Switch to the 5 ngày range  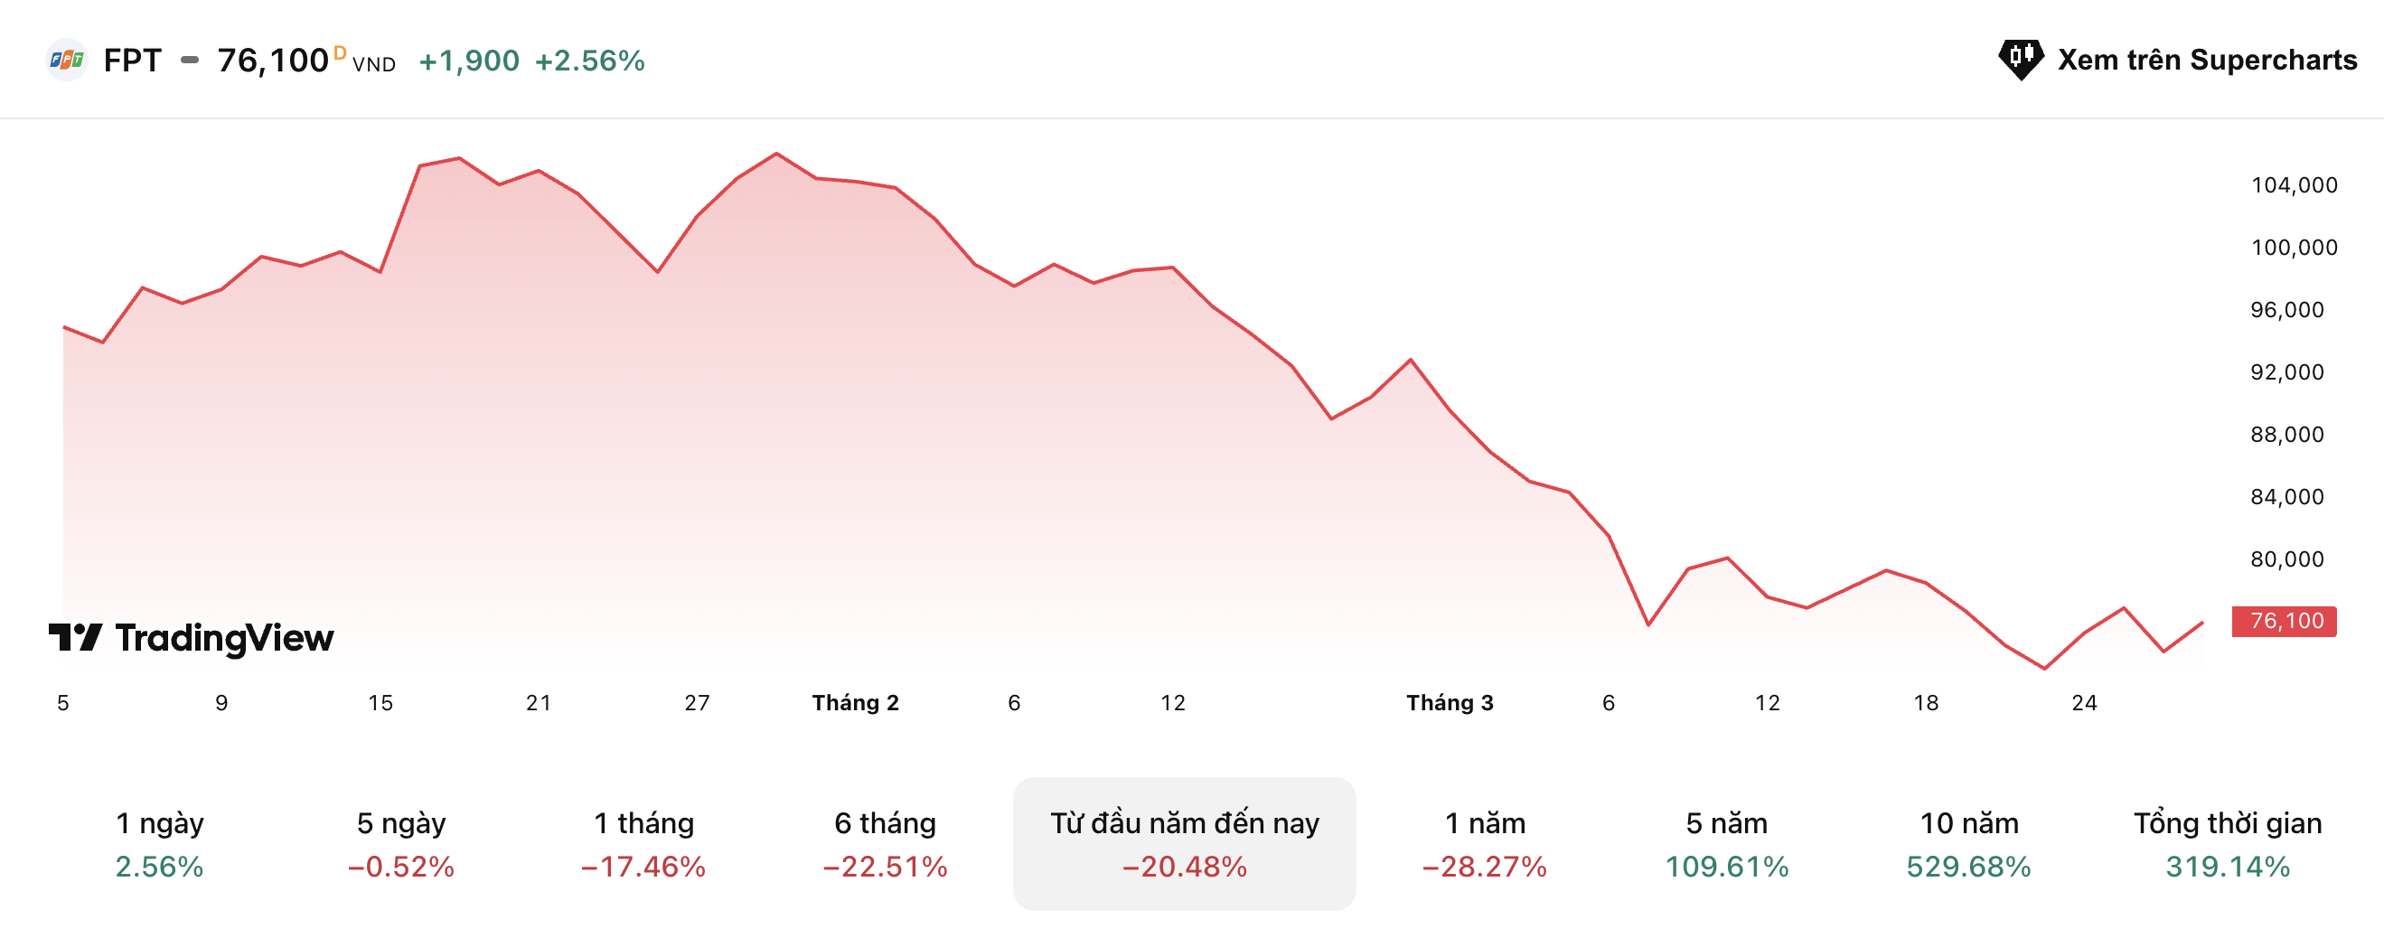400,844
